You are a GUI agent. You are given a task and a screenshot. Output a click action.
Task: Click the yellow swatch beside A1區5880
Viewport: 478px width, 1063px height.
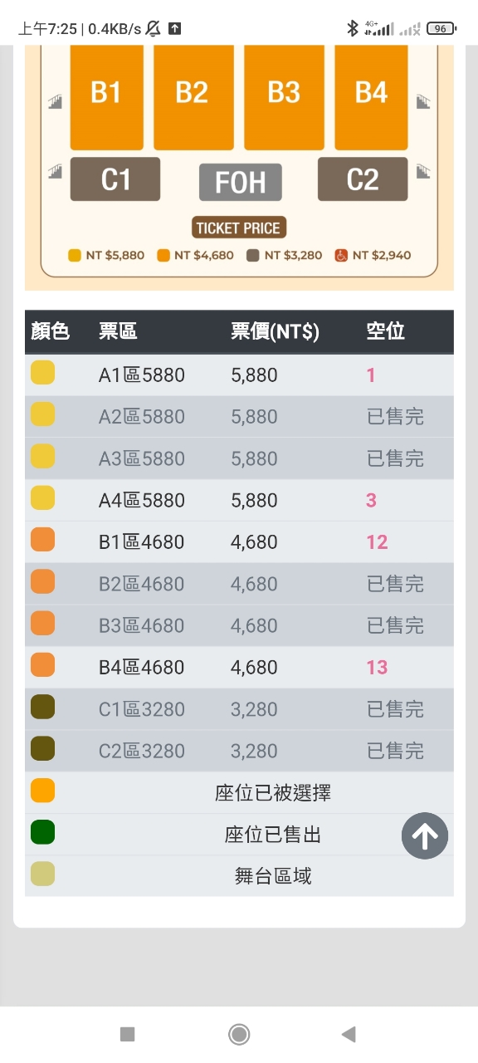(x=42, y=373)
